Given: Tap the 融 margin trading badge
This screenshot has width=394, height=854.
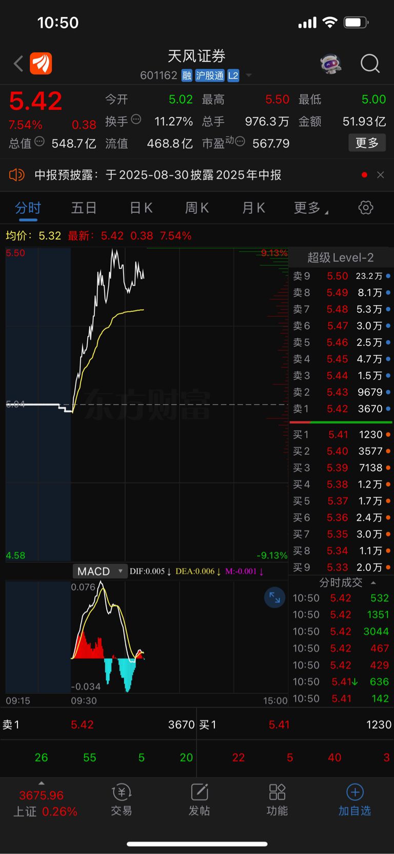Looking at the screenshot, I should [x=187, y=76].
